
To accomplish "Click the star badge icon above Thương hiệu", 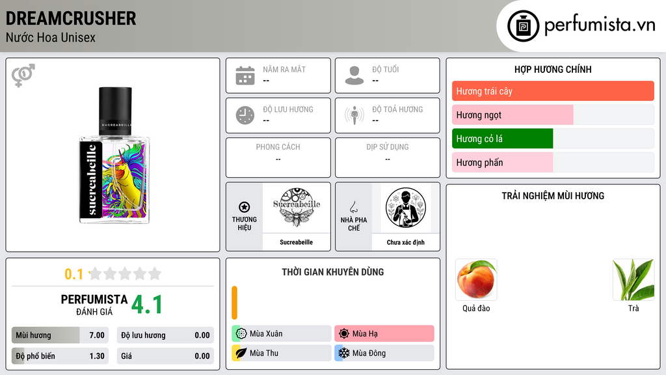I will (245, 207).
